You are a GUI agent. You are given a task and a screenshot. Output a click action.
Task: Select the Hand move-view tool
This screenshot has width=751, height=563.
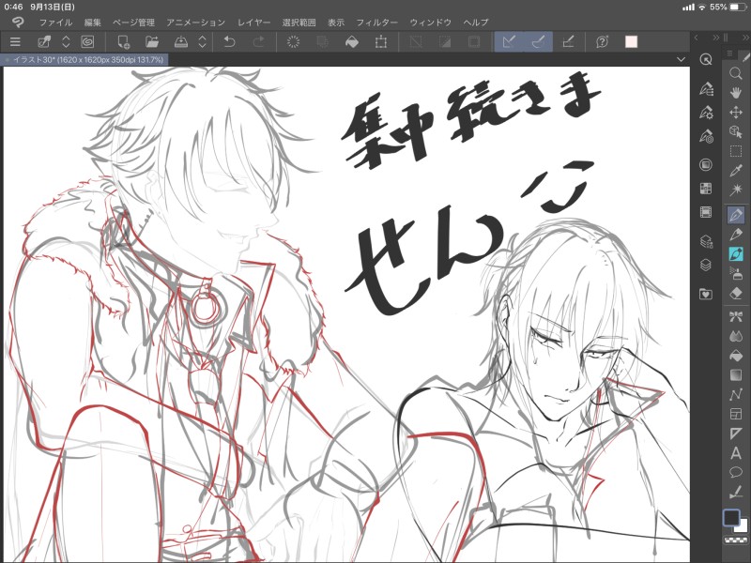736,92
